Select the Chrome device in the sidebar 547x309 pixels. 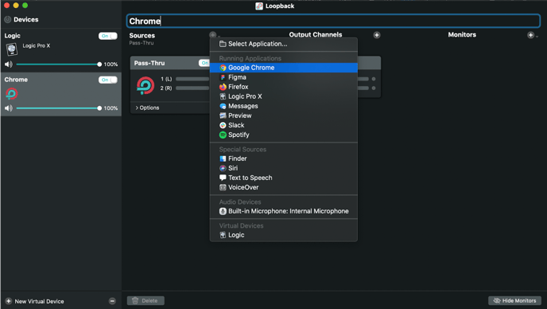tap(61, 95)
